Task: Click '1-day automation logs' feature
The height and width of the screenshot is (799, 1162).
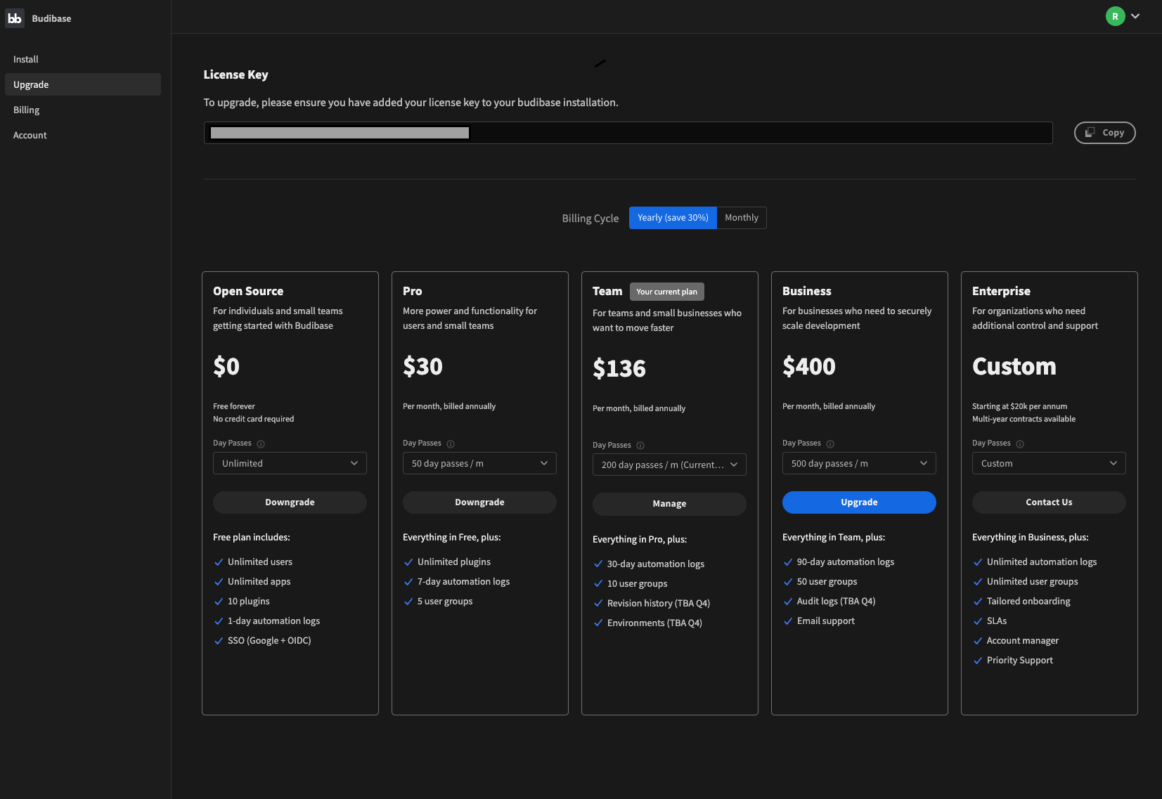Action: 273,621
